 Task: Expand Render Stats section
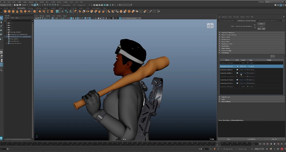coord(251,46)
